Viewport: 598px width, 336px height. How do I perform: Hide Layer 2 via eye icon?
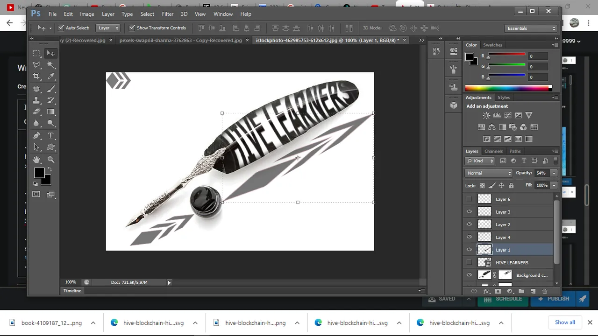click(x=469, y=224)
